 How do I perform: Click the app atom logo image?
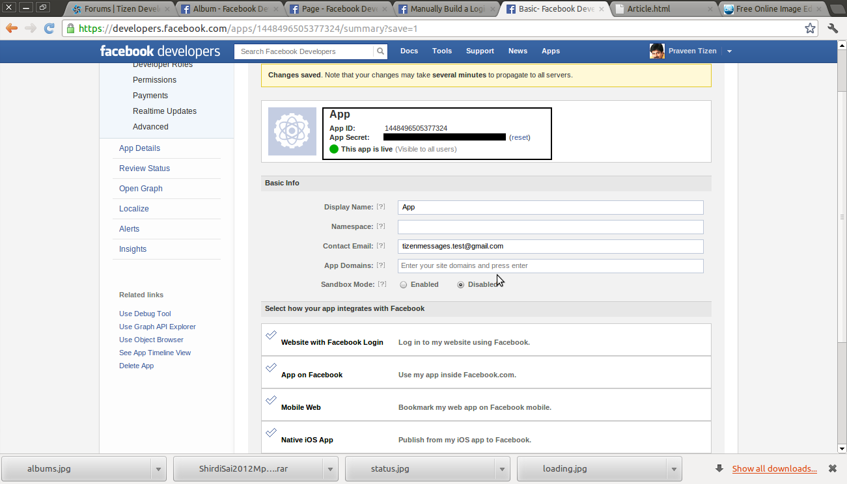tap(292, 131)
